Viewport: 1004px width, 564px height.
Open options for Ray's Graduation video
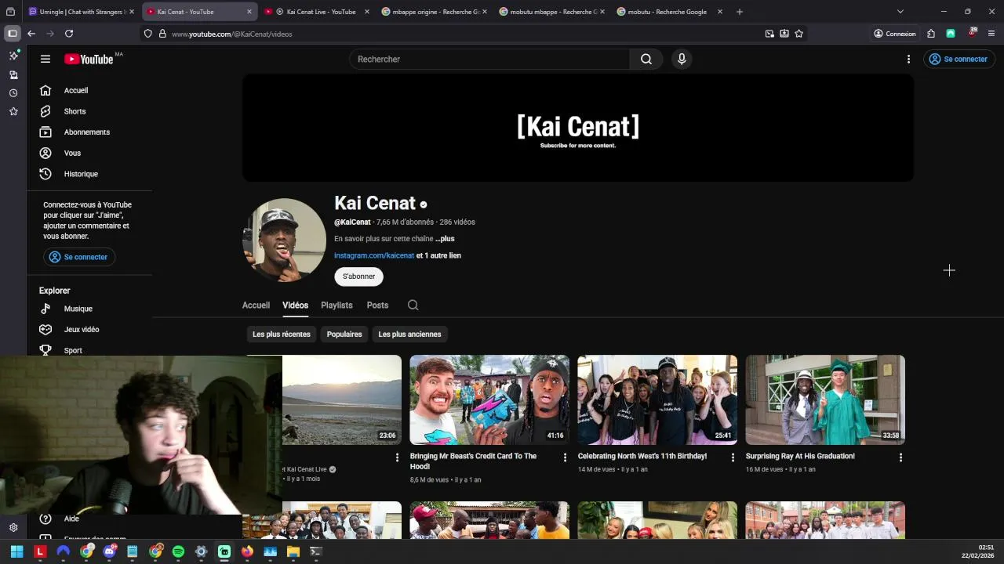pyautogui.click(x=900, y=457)
